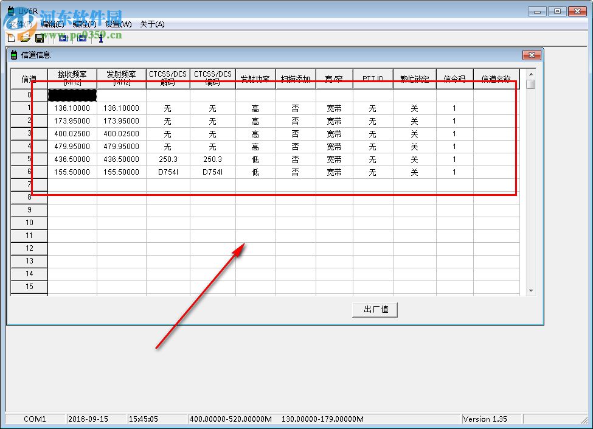Open the 关于(A) menu
Screen dimensions: 593x429
(152, 24)
